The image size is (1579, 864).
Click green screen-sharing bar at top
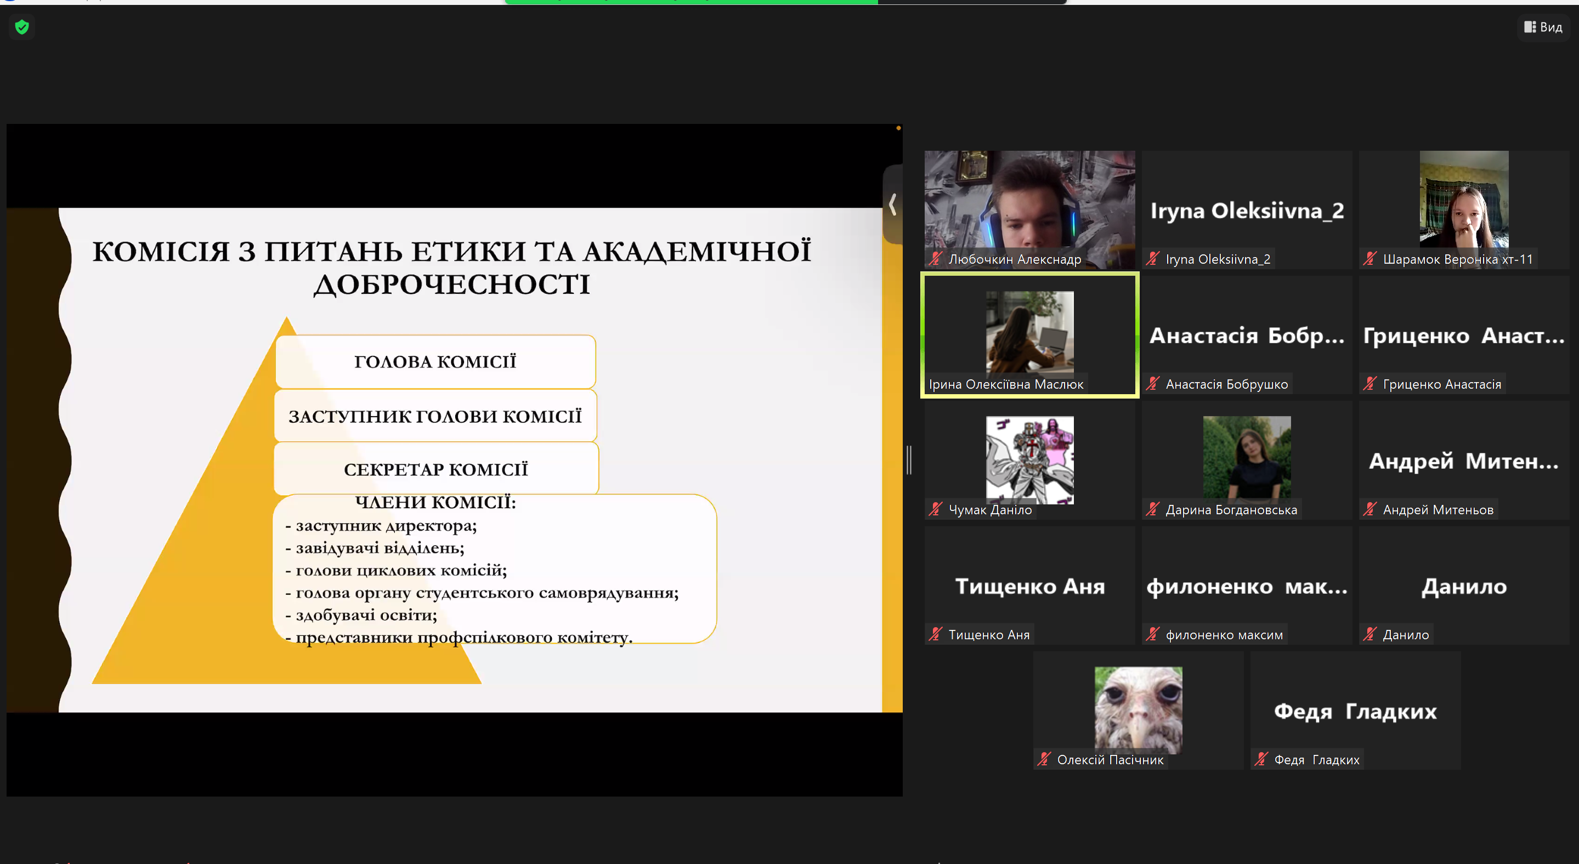pyautogui.click(x=691, y=2)
